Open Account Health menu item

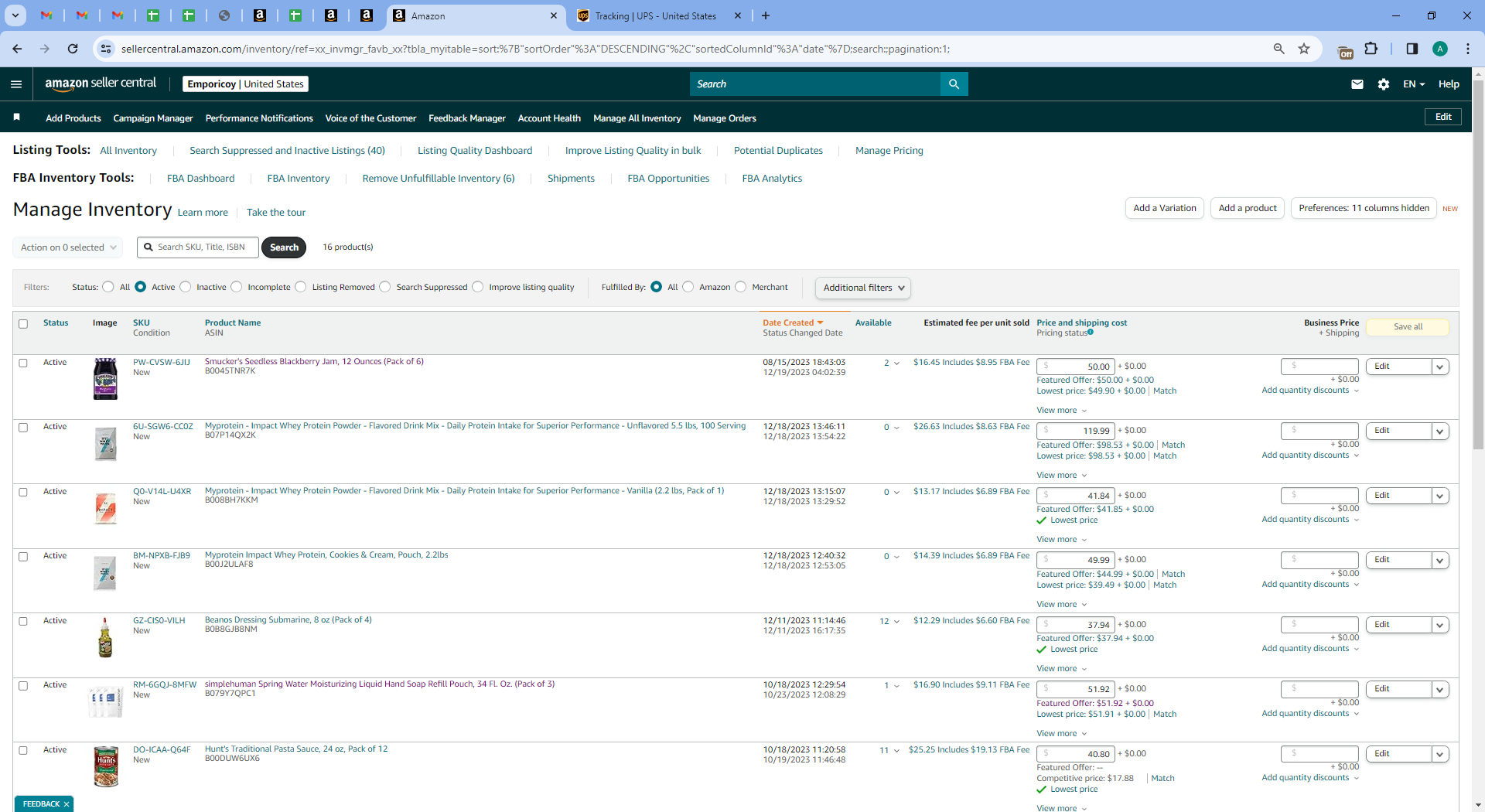549,118
